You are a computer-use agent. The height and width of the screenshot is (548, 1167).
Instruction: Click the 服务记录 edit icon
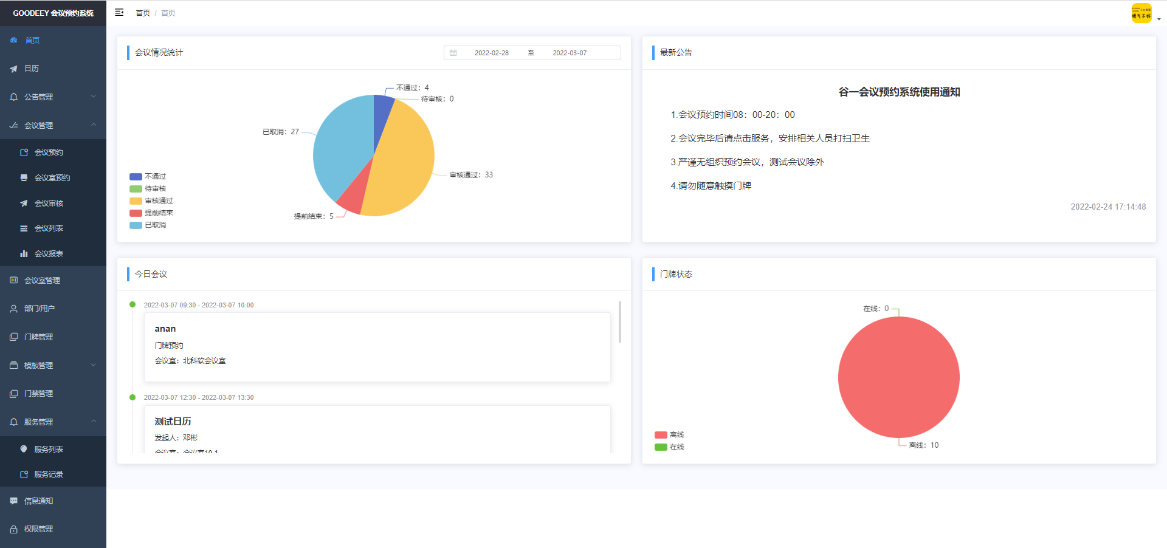24,474
